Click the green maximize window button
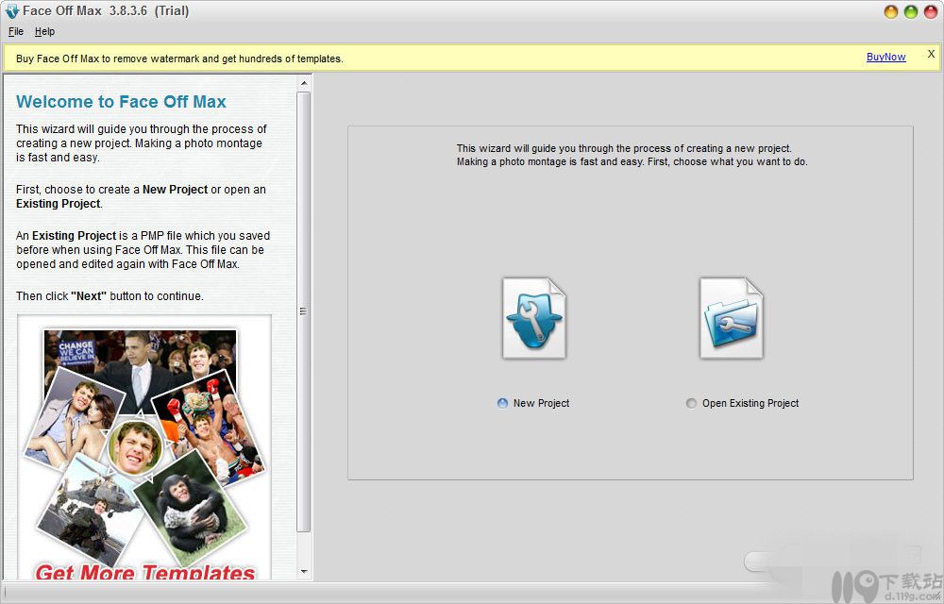 (911, 11)
